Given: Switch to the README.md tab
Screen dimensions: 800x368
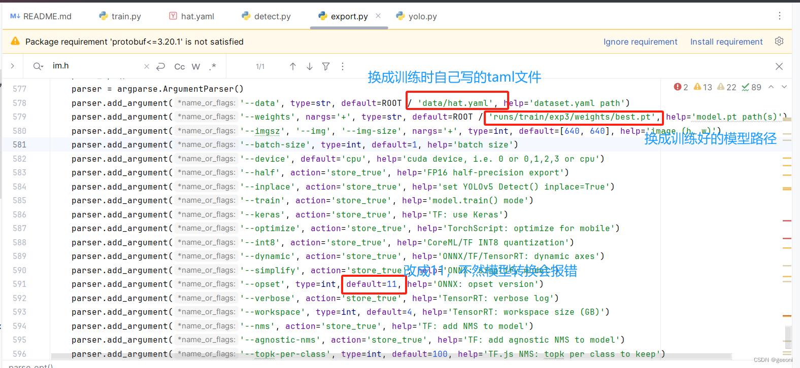Looking at the screenshot, I should pos(41,16).
